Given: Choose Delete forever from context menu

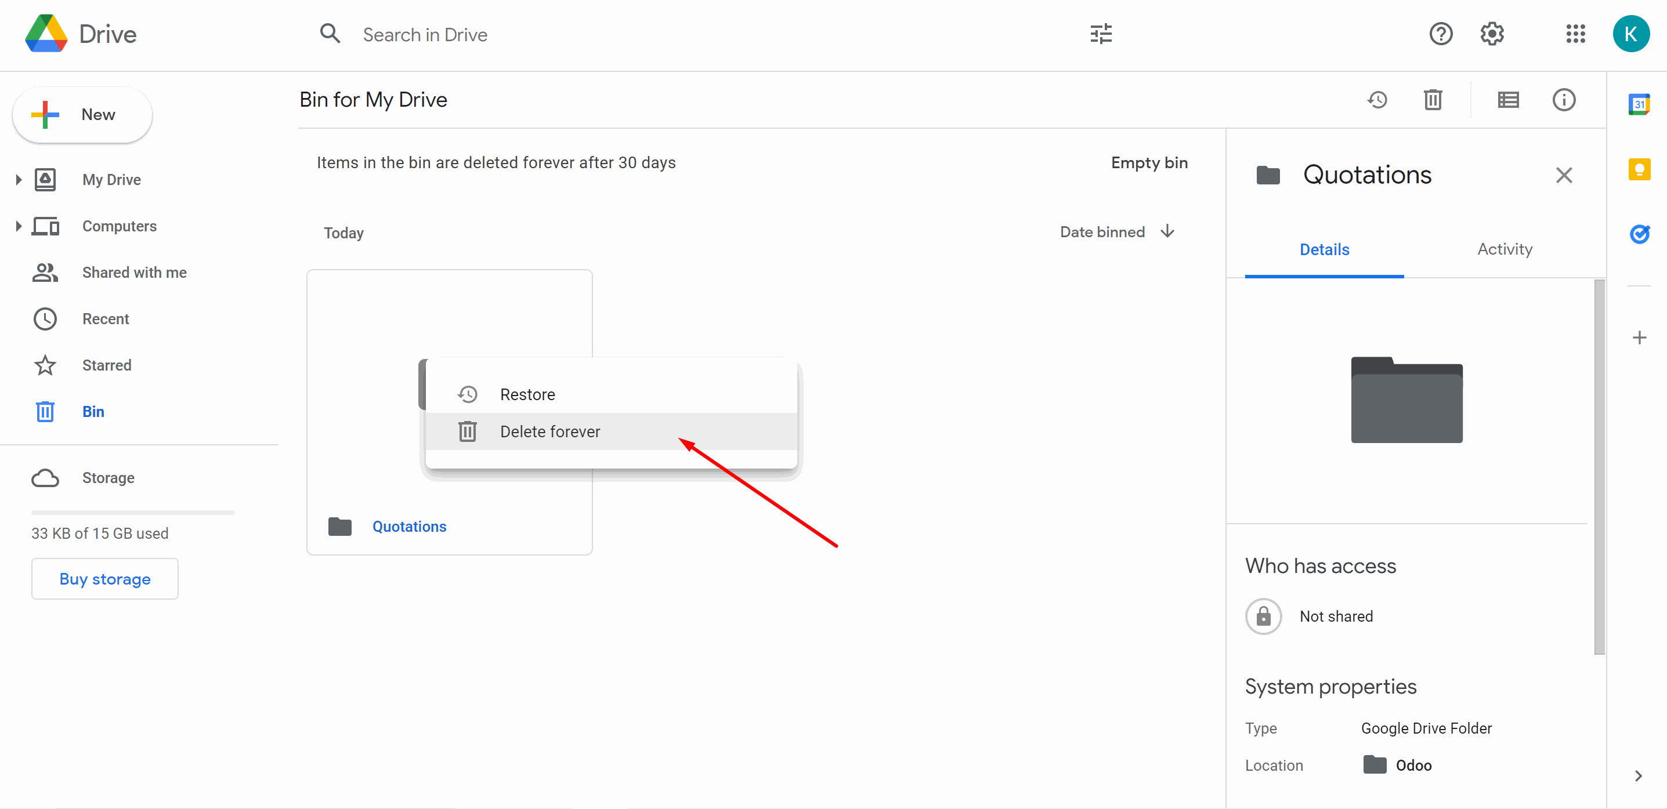Looking at the screenshot, I should click(611, 431).
